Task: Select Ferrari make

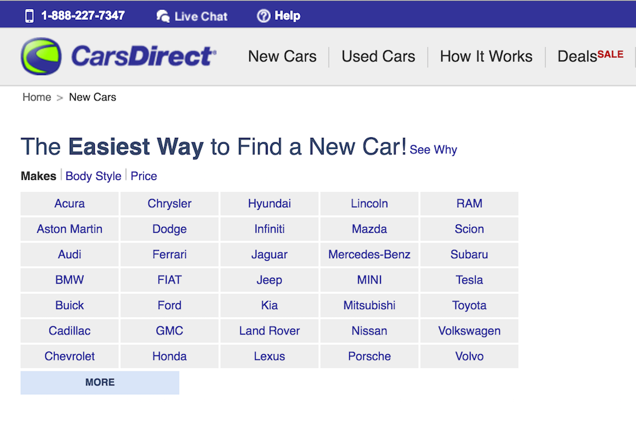Action: 170,254
